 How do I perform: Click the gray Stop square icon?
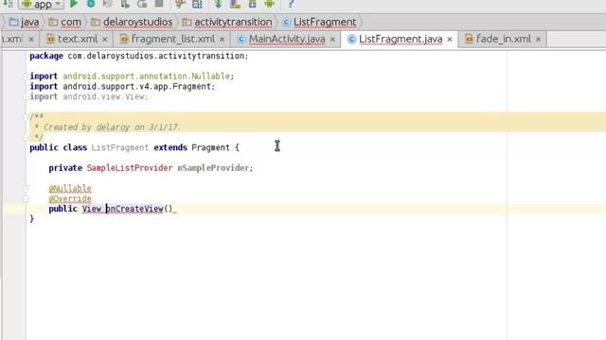pos(158,4)
